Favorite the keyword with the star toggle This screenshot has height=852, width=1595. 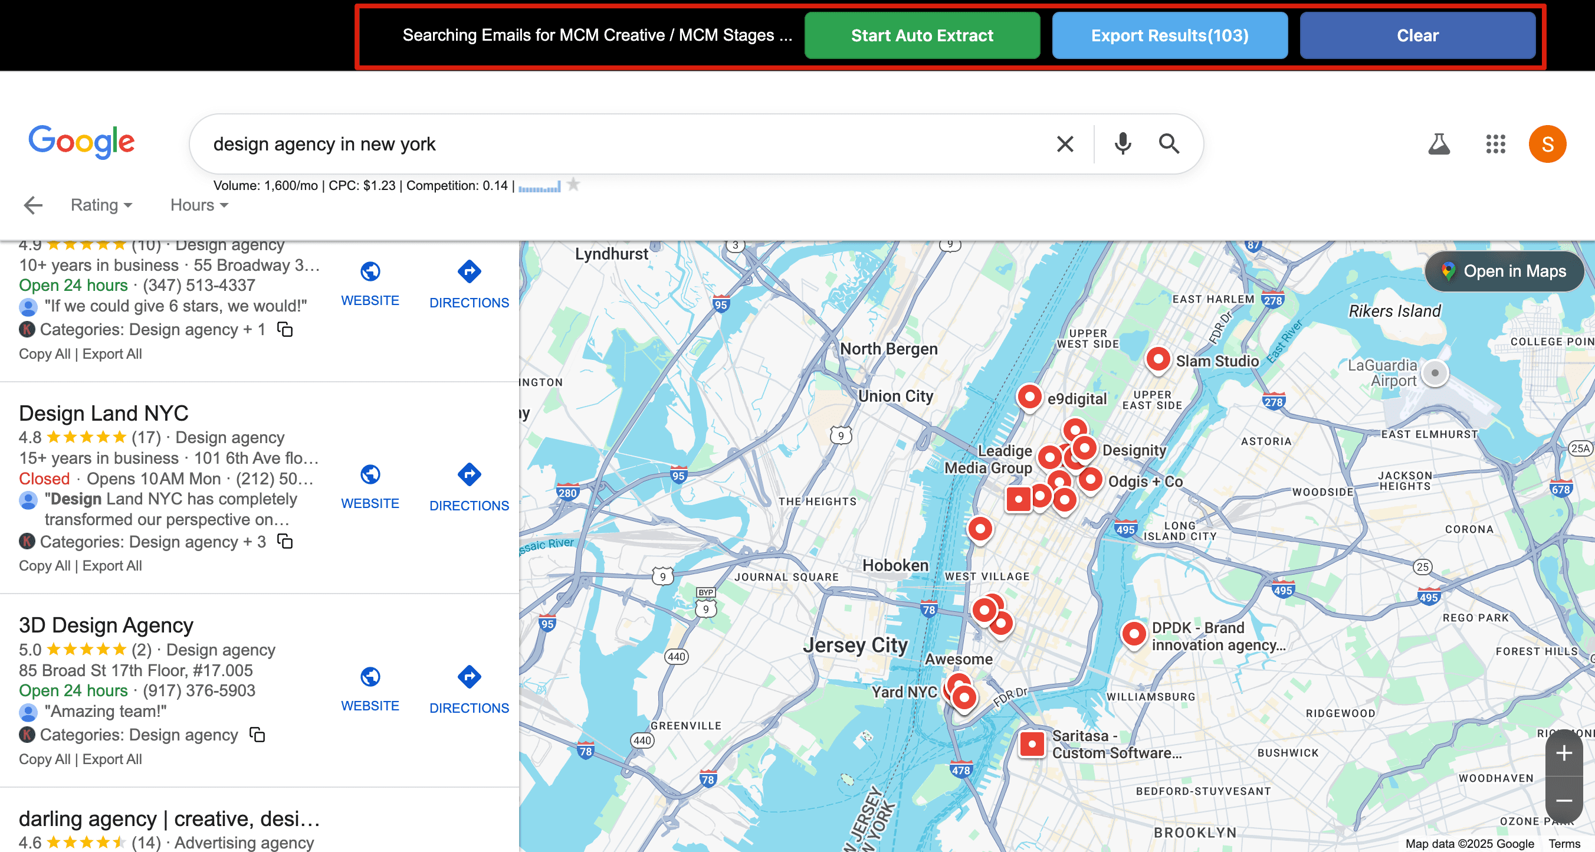[574, 184]
